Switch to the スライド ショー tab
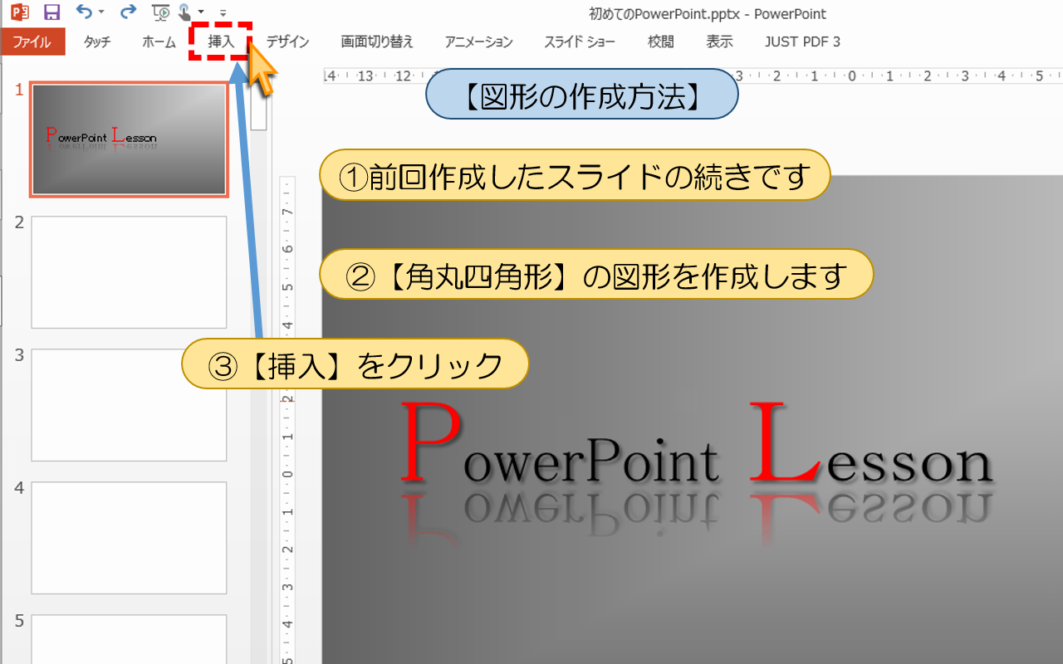Screen dimensions: 1063x664 click(x=580, y=41)
